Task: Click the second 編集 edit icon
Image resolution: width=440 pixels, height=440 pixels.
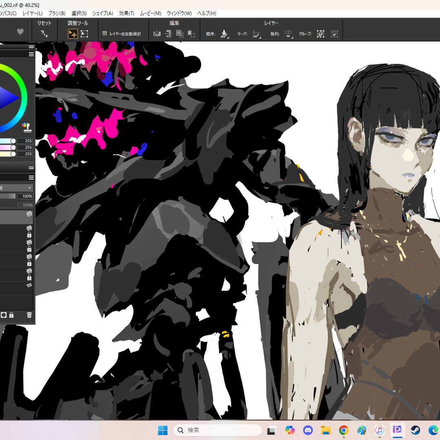Action: tap(168, 34)
